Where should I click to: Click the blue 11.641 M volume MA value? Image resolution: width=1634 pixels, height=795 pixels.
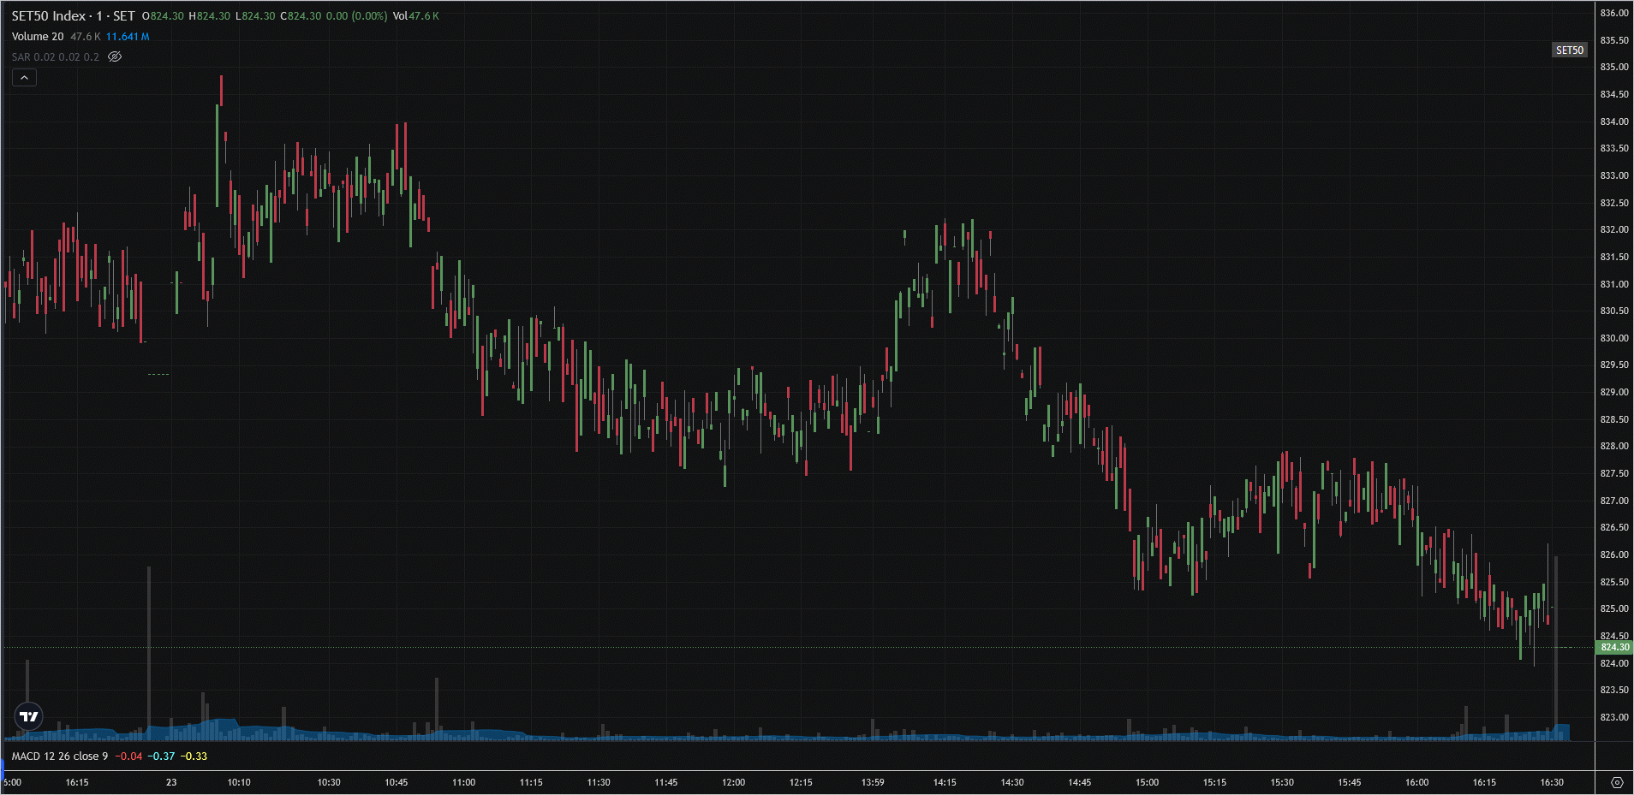[128, 37]
